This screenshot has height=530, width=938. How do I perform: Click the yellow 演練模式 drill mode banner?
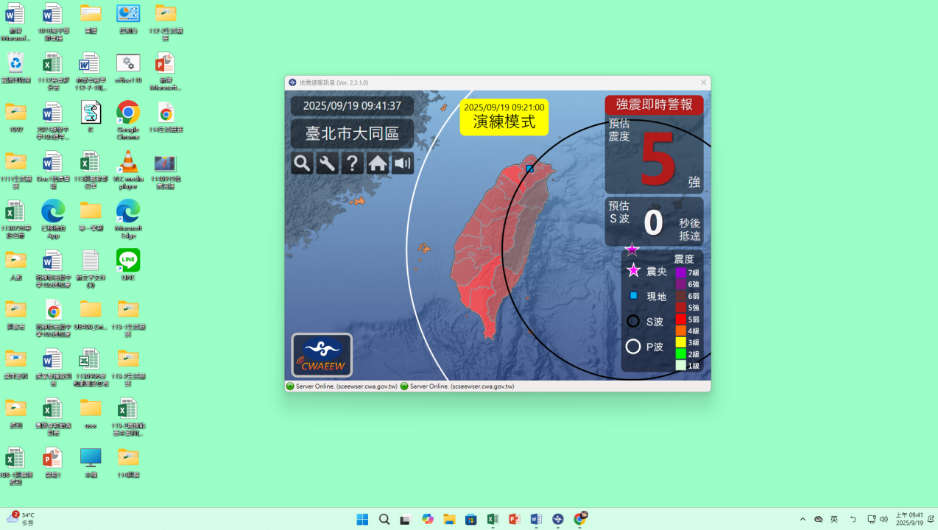coord(504,117)
